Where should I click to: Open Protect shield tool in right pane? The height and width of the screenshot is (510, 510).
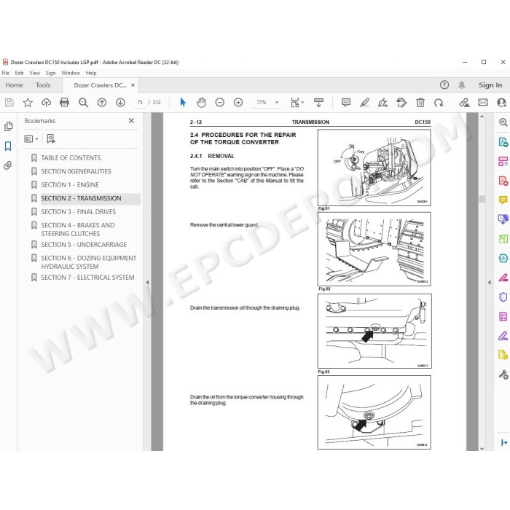click(503, 297)
